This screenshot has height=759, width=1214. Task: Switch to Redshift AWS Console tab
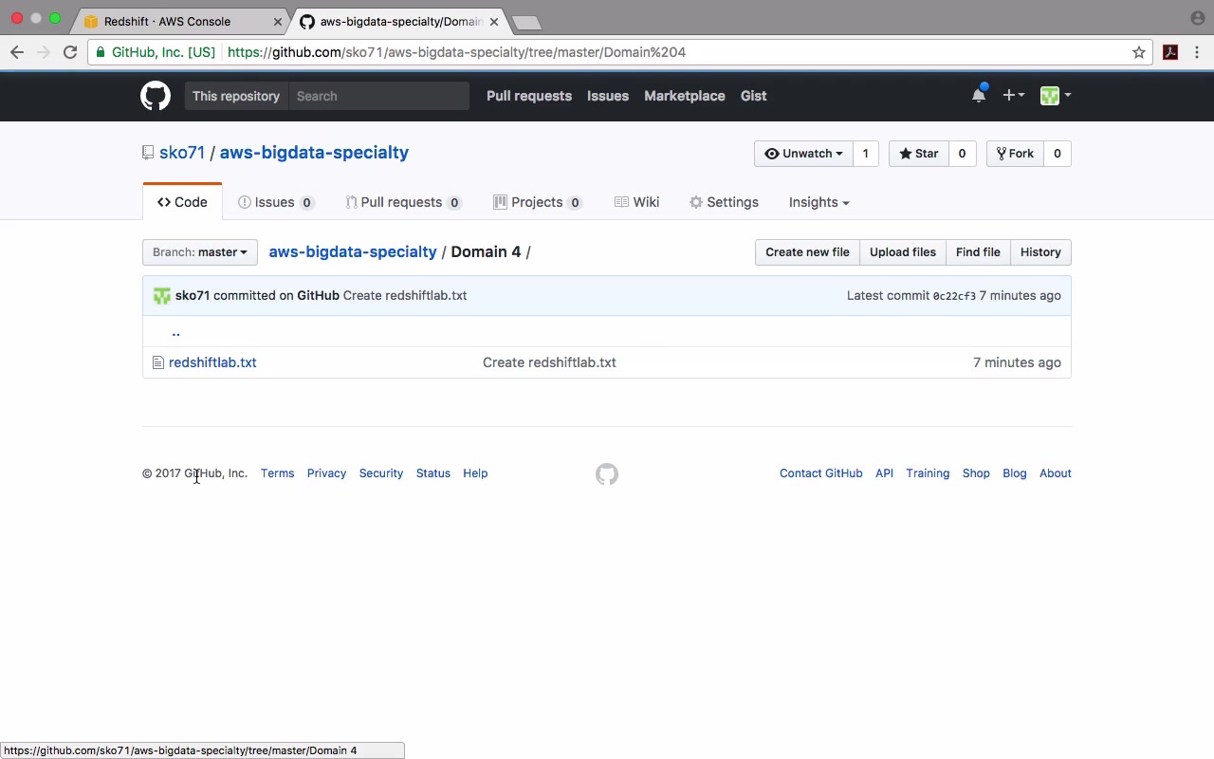pos(181,21)
